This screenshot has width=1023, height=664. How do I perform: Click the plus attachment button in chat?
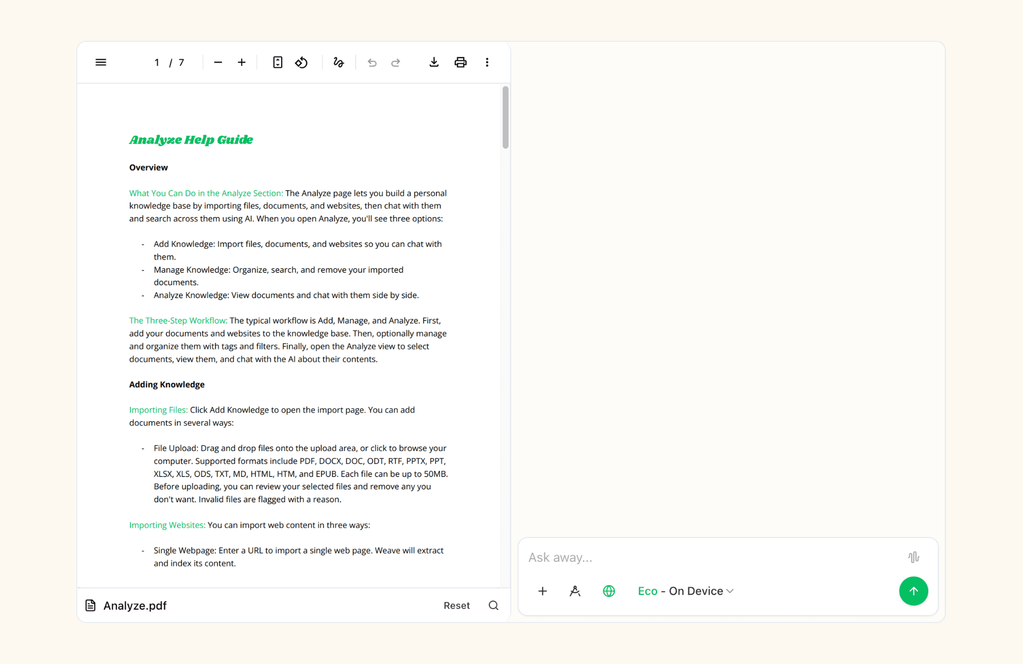[x=542, y=591]
